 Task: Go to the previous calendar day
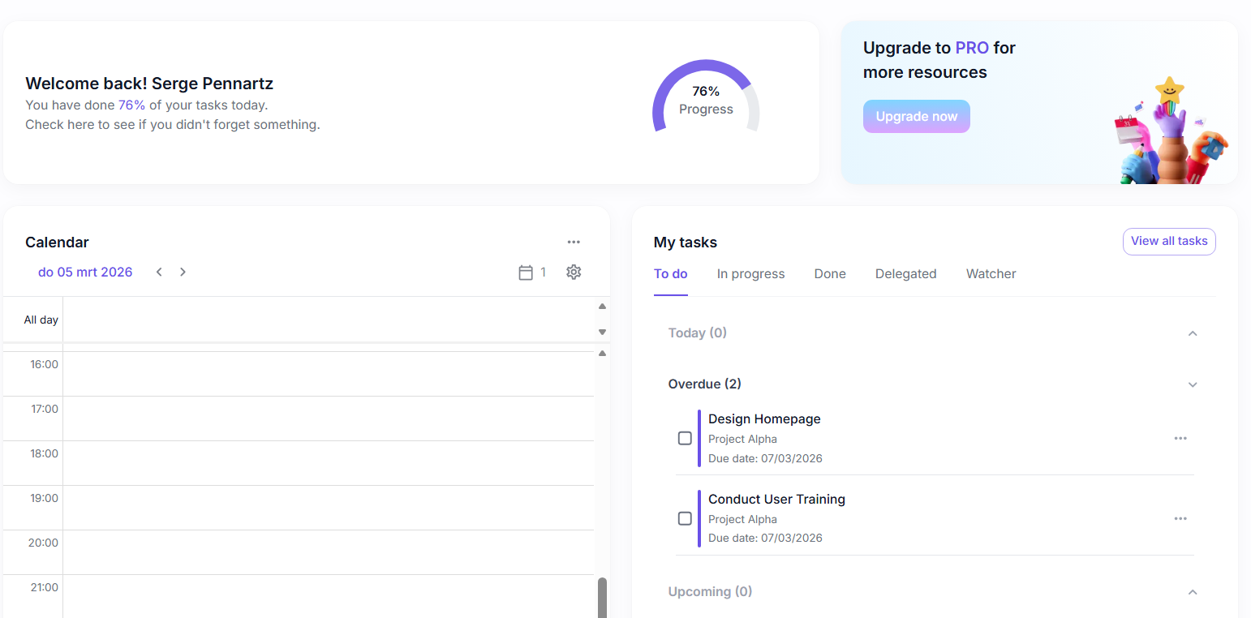pos(159,272)
